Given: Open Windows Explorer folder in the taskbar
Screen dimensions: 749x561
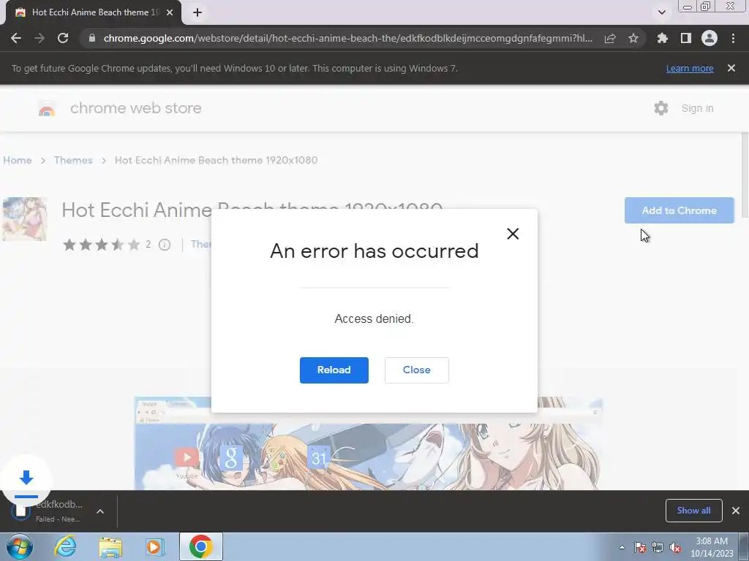Looking at the screenshot, I should pos(110,546).
